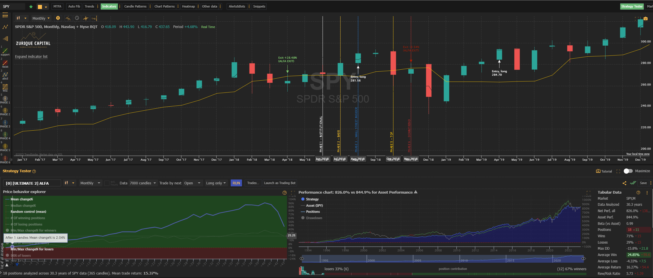Open Price behavior explorer help icon

coord(285,193)
